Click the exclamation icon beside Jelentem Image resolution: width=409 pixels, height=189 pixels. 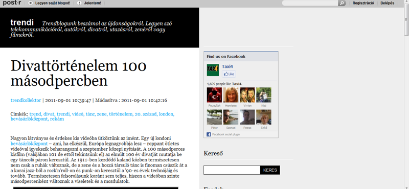80,3
